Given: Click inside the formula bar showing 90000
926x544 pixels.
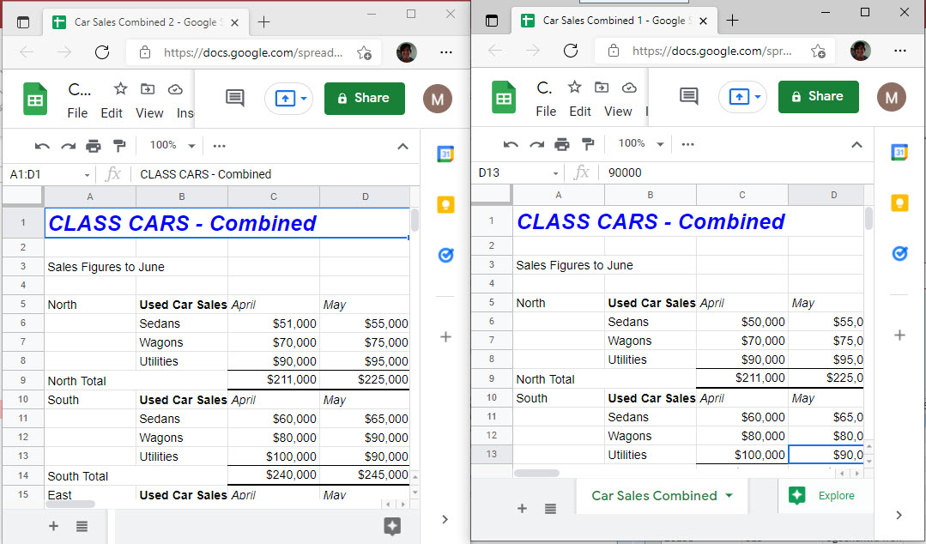Looking at the screenshot, I should tap(687, 171).
